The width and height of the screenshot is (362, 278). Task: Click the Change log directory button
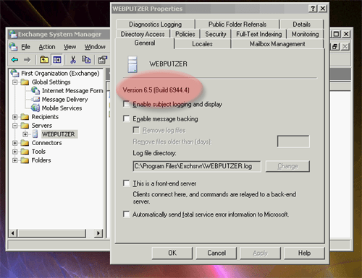click(287, 166)
